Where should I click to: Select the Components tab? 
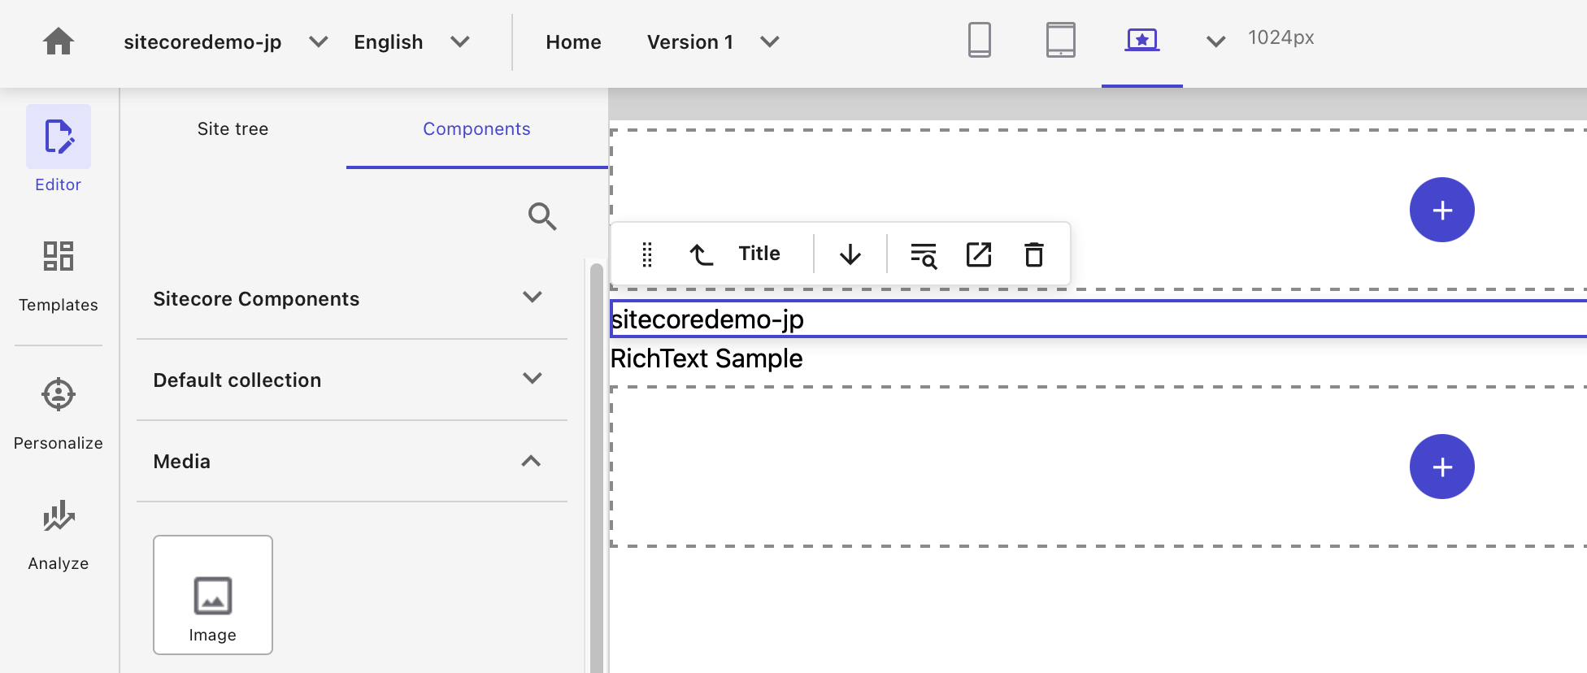coord(476,128)
